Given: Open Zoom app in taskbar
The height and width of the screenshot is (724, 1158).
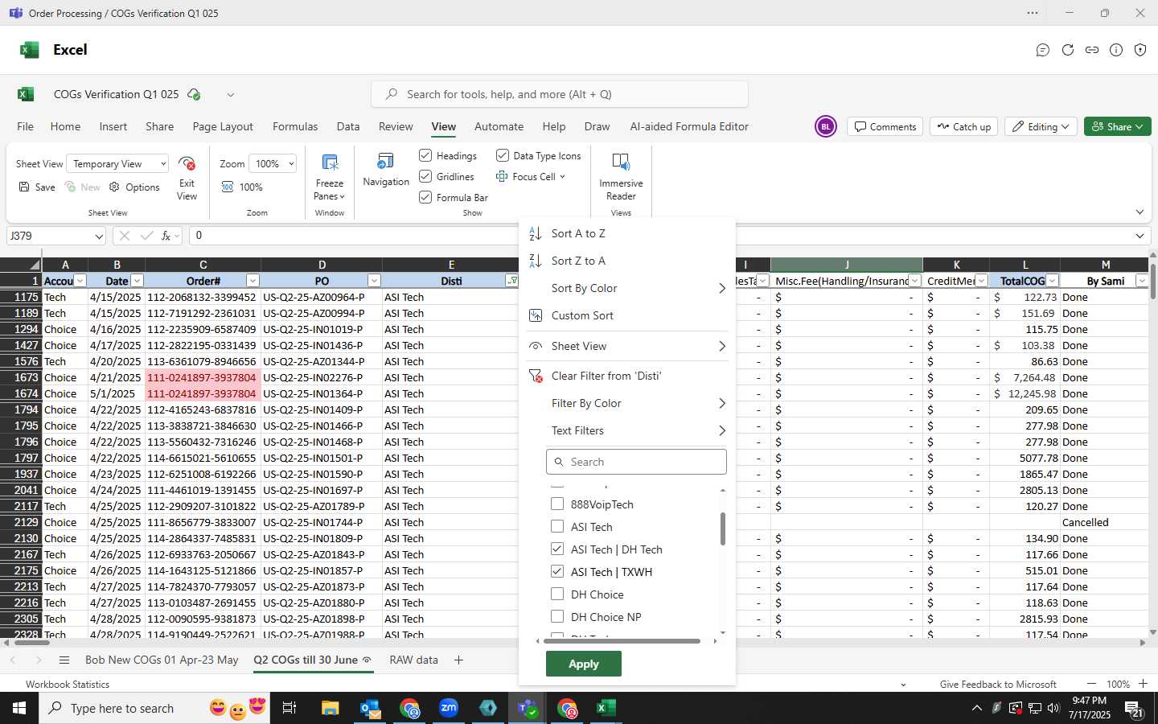Looking at the screenshot, I should tap(449, 708).
